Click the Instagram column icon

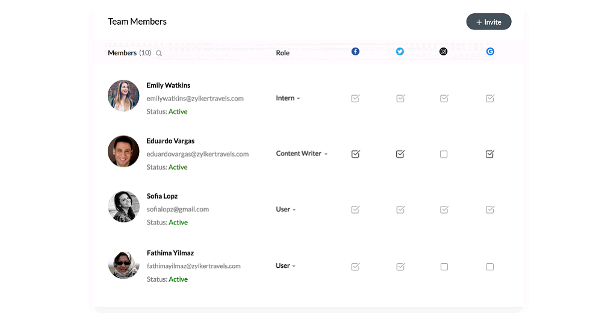(443, 51)
